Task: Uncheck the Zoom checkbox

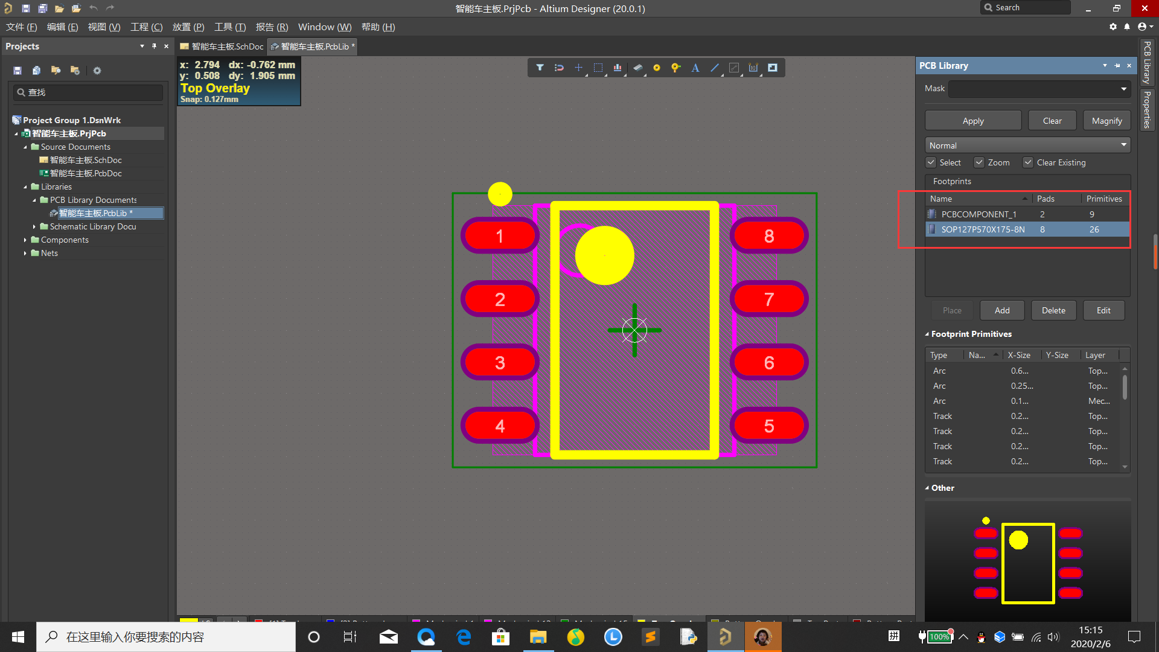Action: click(980, 162)
